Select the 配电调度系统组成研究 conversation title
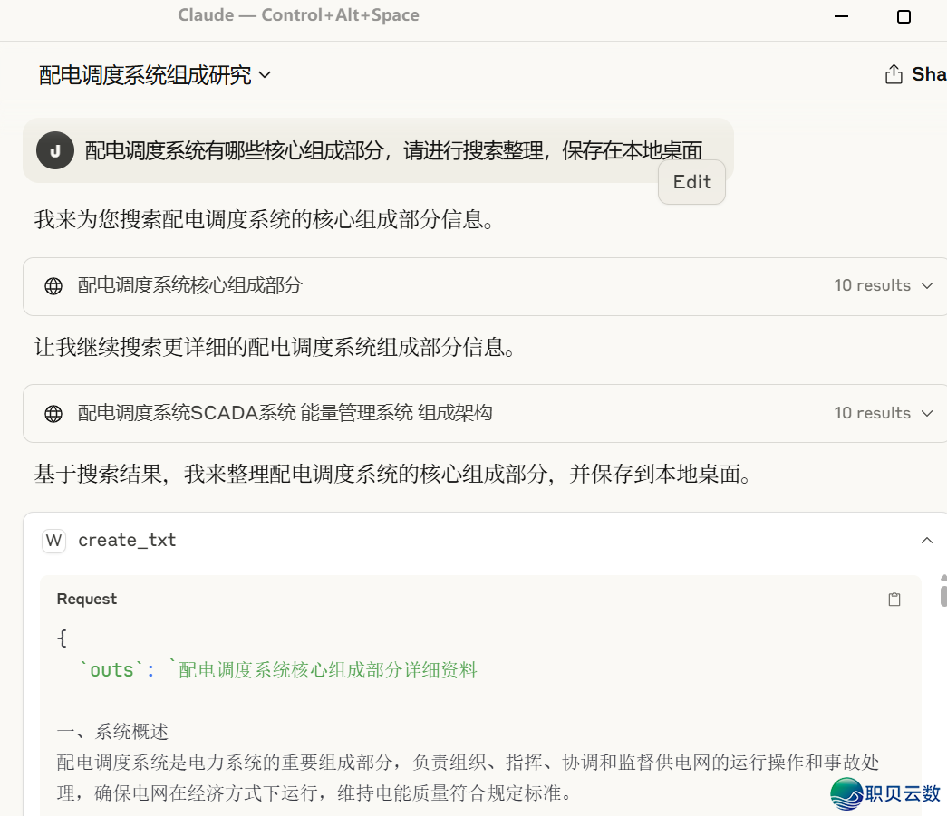This screenshot has width=947, height=816. pos(145,75)
